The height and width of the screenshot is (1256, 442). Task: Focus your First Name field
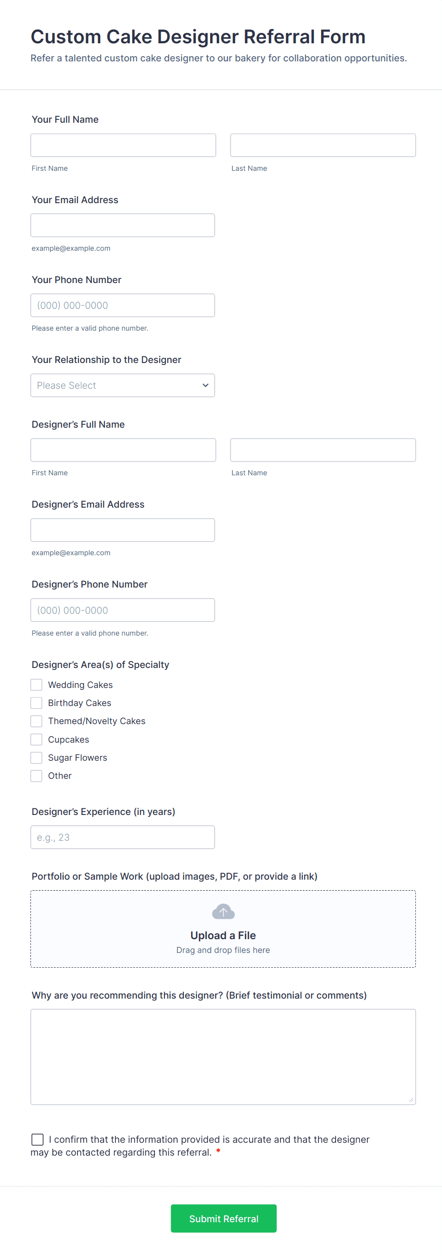coord(123,145)
